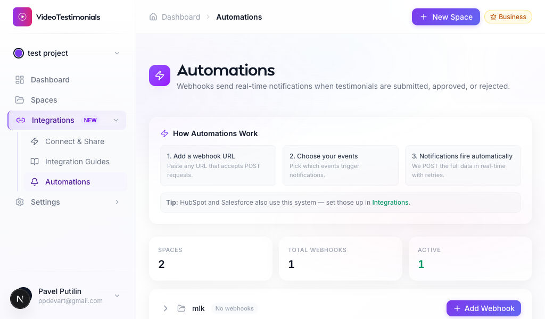Click the Settings gear icon in sidebar
The width and height of the screenshot is (545, 319).
(20, 202)
